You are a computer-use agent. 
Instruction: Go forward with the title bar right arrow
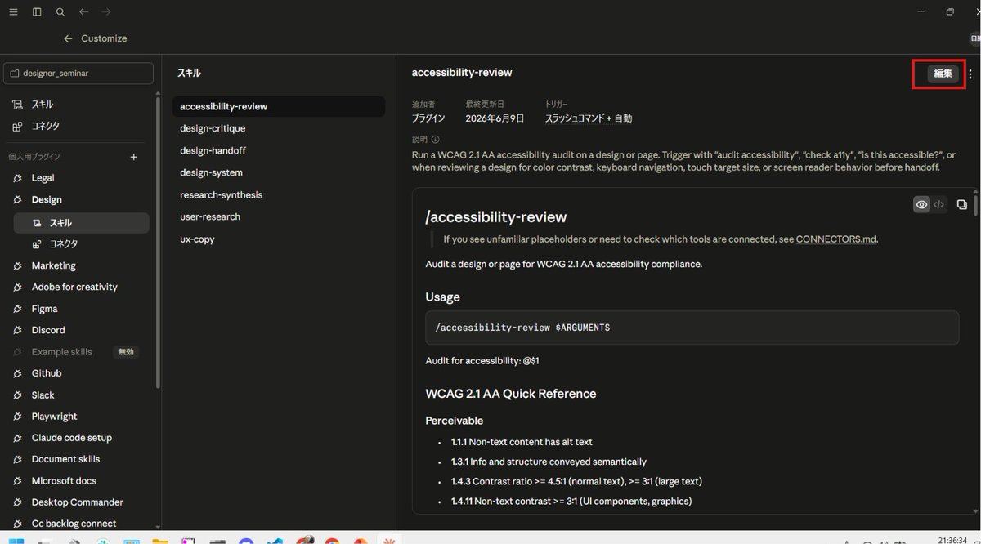click(106, 12)
